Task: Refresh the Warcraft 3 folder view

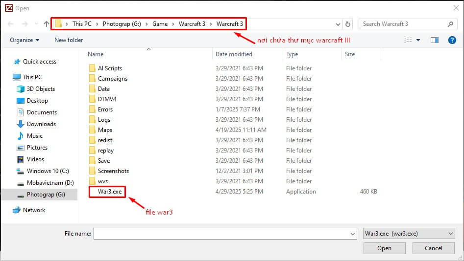Action: [348, 24]
